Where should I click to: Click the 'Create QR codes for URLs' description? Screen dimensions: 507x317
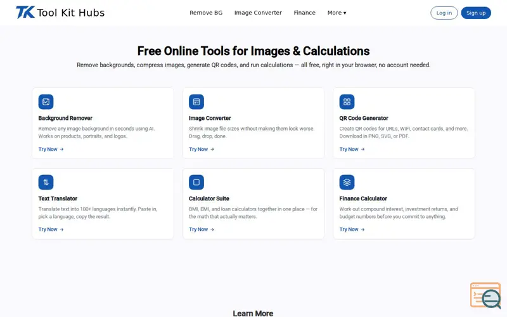(x=404, y=133)
